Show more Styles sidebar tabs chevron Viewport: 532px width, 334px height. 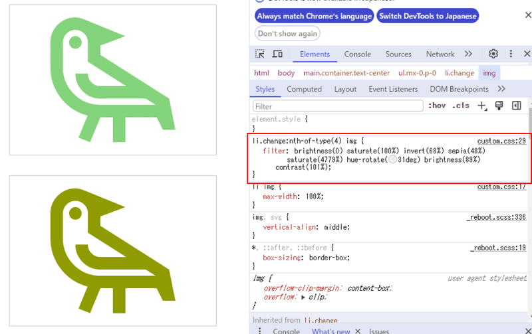501,89
